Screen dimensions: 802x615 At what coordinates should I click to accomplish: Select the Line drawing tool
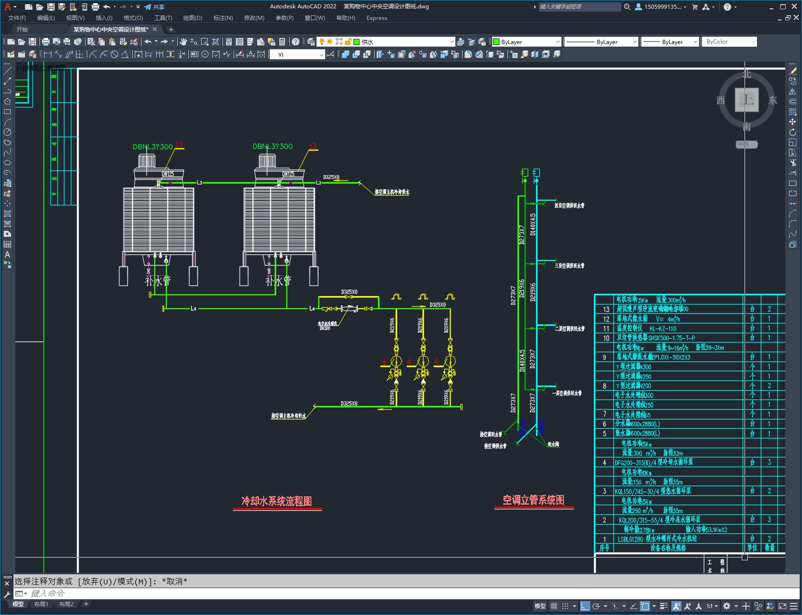pyautogui.click(x=7, y=71)
